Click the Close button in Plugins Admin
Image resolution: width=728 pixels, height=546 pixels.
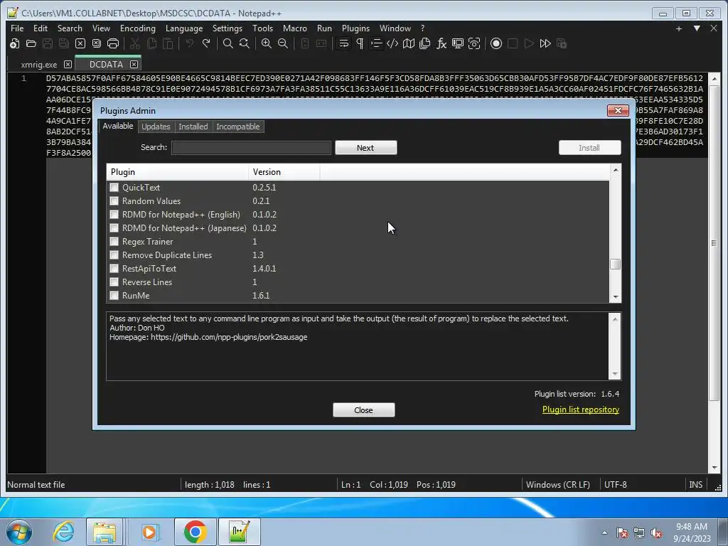coord(363,410)
